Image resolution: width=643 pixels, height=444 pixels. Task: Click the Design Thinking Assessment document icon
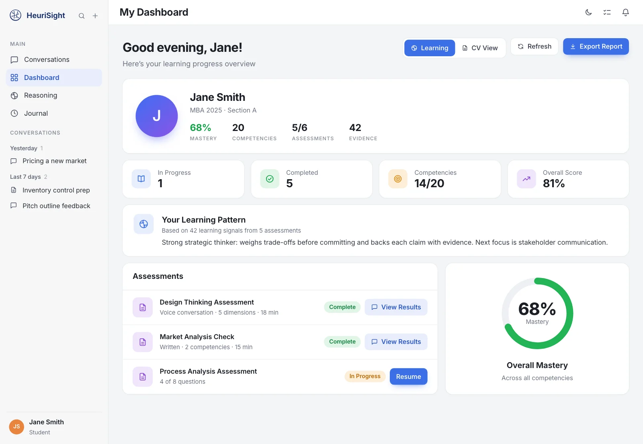(x=143, y=307)
